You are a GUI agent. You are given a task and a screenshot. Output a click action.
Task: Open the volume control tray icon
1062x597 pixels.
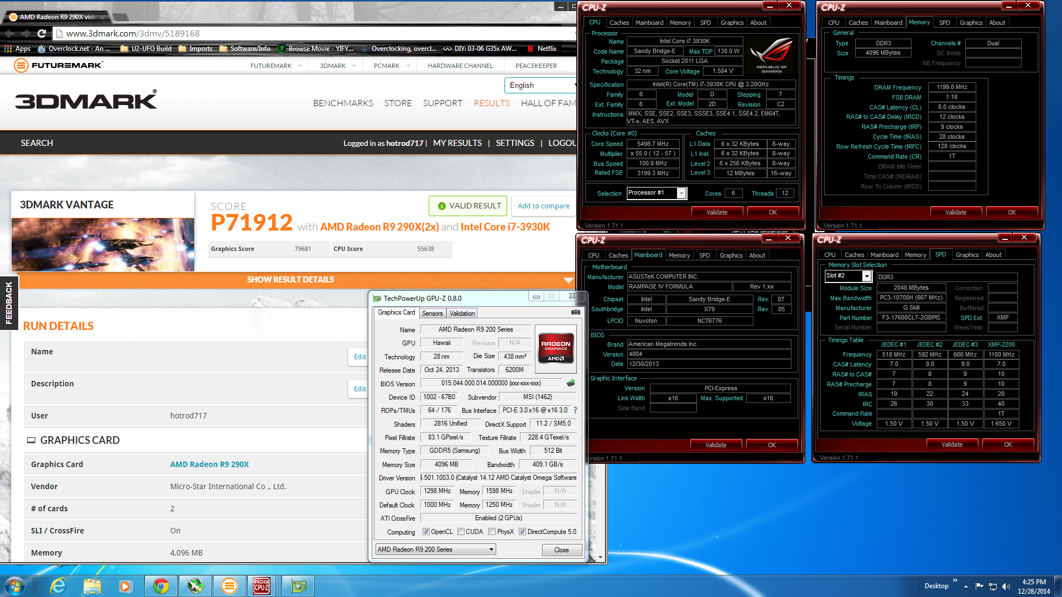pos(1006,586)
